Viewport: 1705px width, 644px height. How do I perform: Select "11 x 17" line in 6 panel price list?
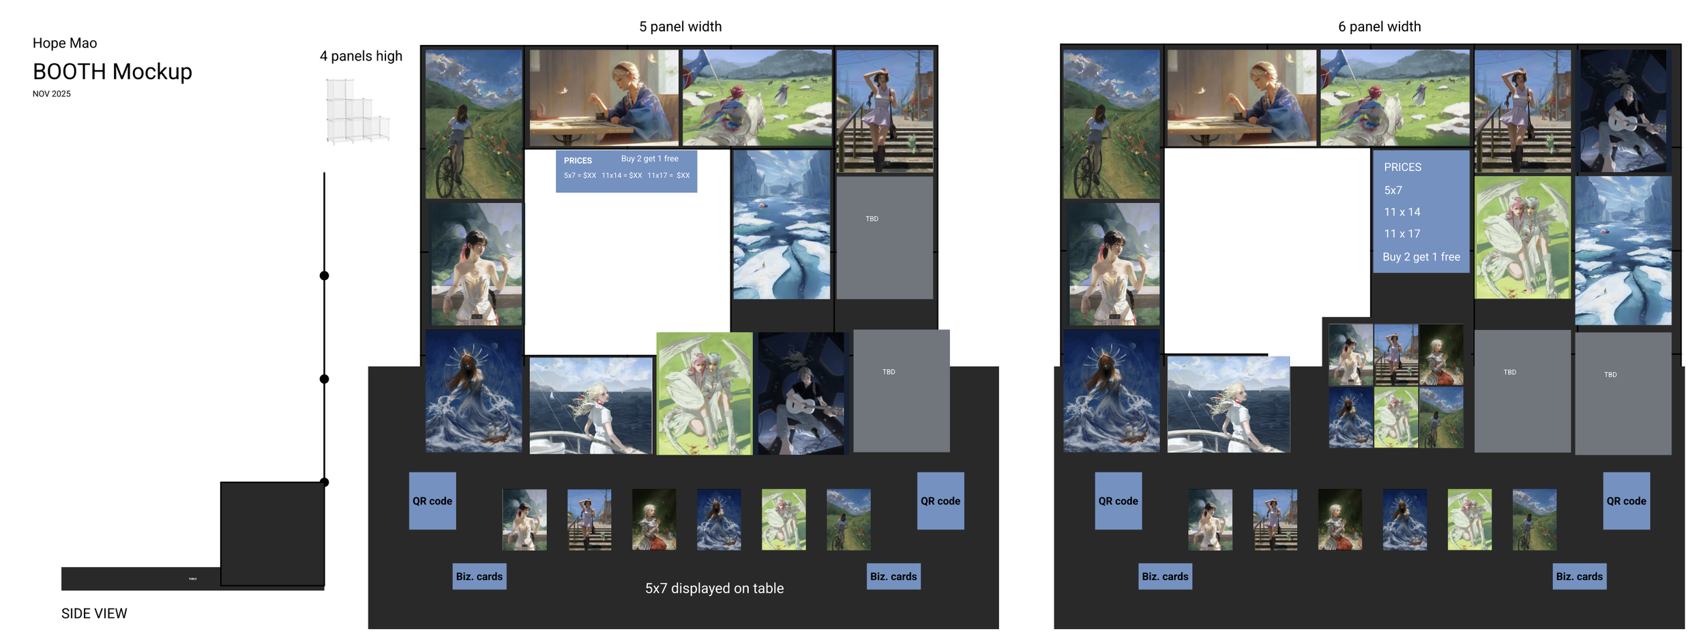(x=1402, y=234)
